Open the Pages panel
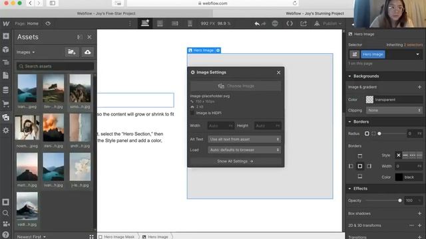426x239 pixels. click(6, 76)
